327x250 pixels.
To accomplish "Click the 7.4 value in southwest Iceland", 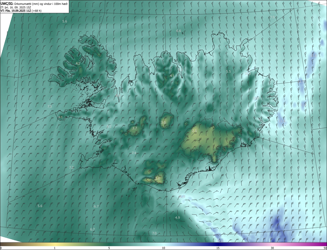I will point(134,153).
